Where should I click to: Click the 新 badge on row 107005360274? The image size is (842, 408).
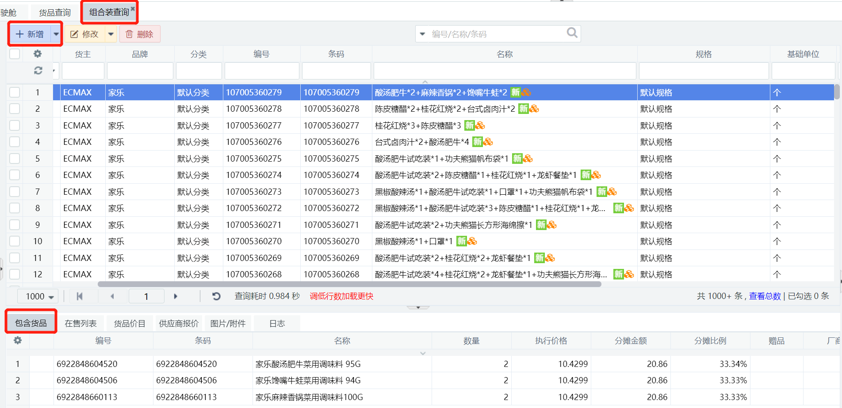586,175
